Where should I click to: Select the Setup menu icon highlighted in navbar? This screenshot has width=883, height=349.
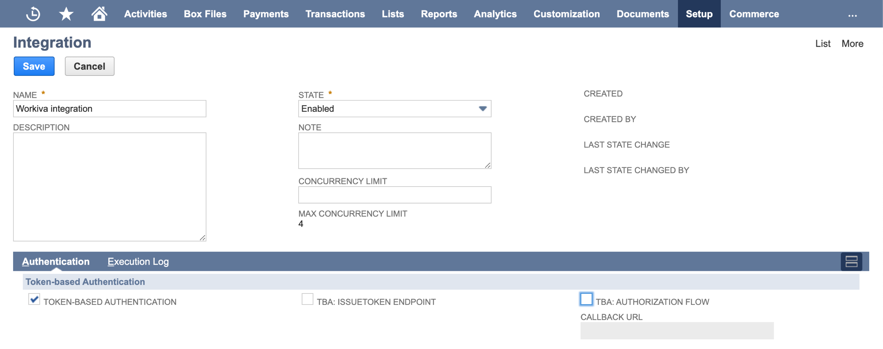(699, 14)
